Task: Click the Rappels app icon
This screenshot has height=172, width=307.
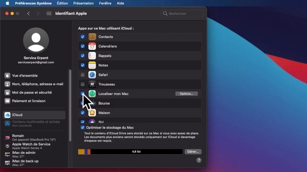Action: tap(92, 55)
